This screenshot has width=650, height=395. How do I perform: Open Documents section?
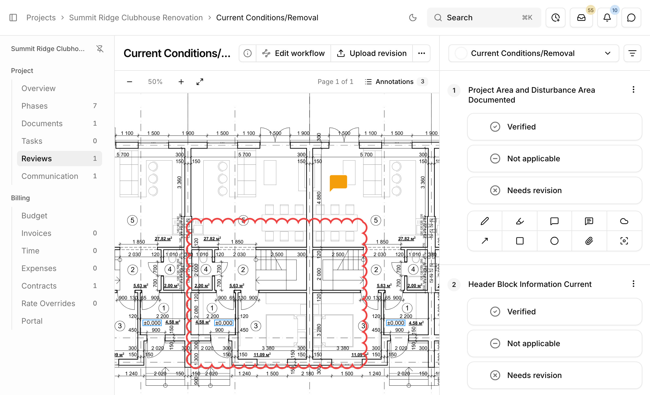tap(59, 123)
